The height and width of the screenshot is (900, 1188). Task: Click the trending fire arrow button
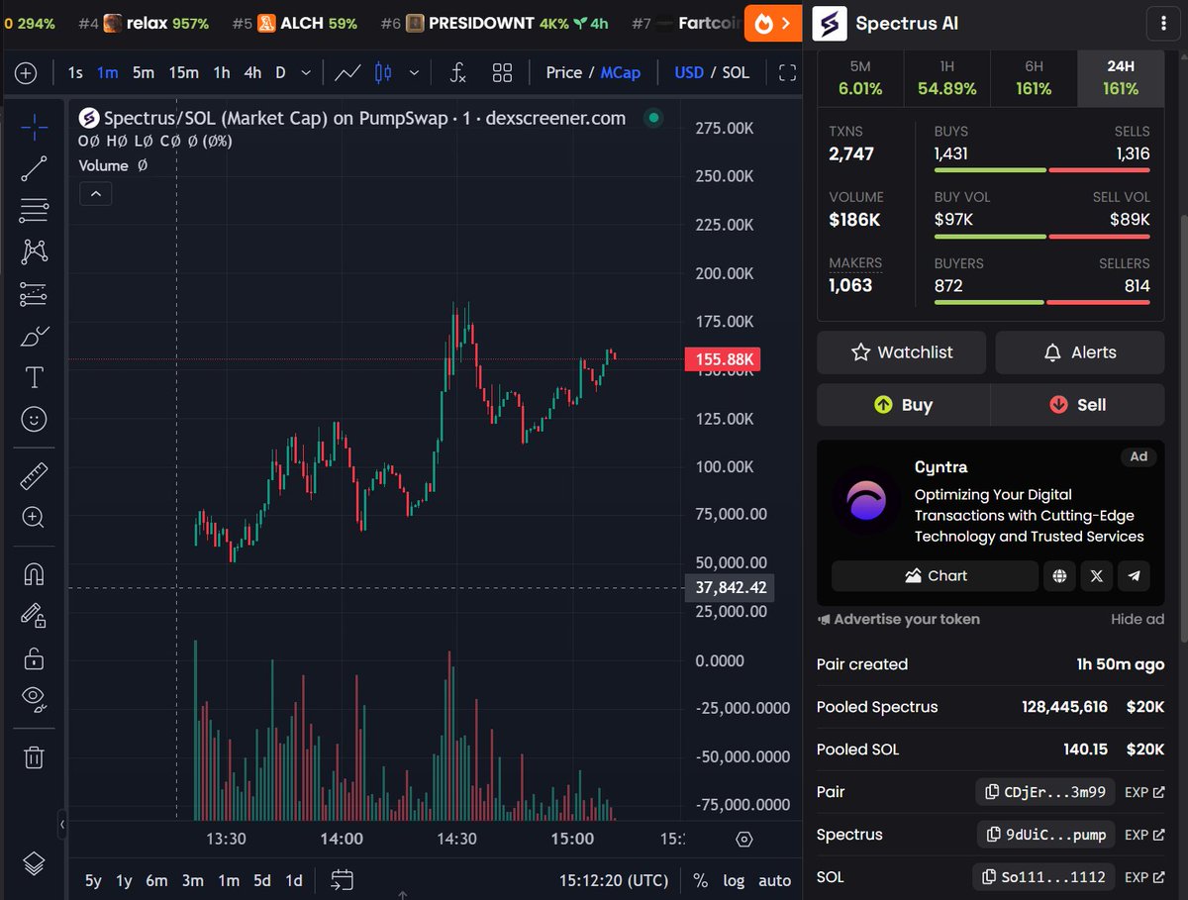pos(773,23)
